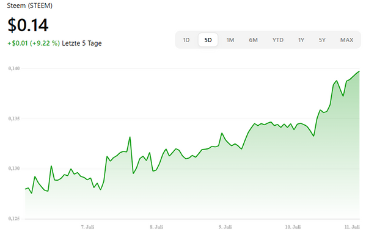The width and height of the screenshot is (366, 232).
Task: Select the 5Y time range
Action: tap(322, 40)
